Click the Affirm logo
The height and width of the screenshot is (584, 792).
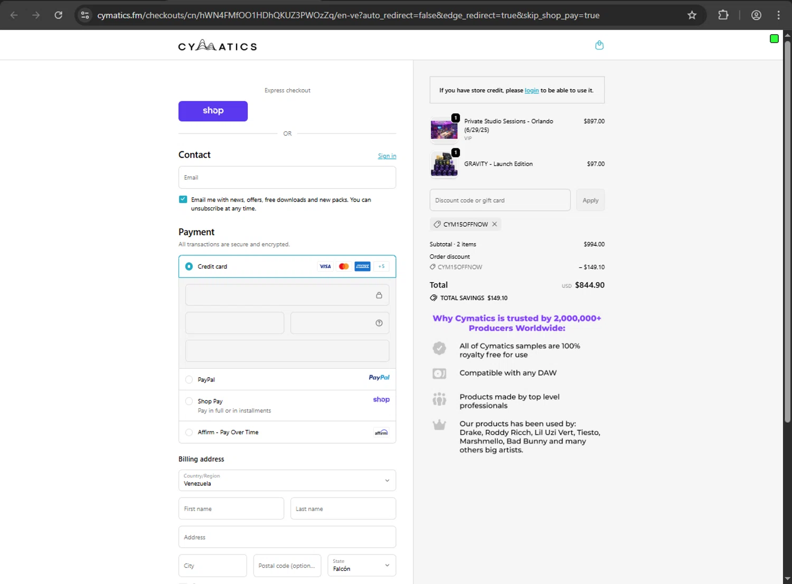click(x=381, y=433)
